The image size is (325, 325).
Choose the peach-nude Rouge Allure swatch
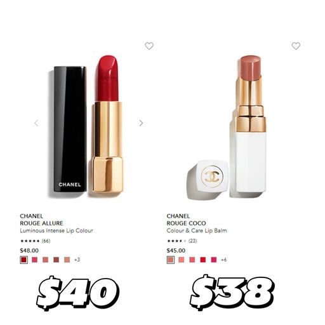click(x=67, y=260)
